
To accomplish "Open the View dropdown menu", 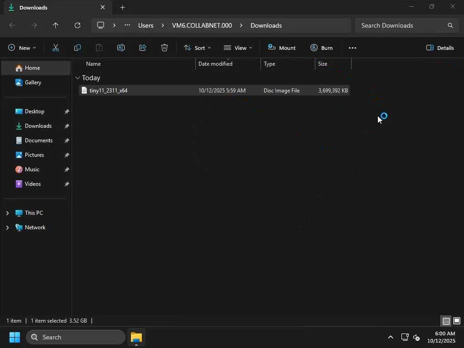I will (238, 48).
